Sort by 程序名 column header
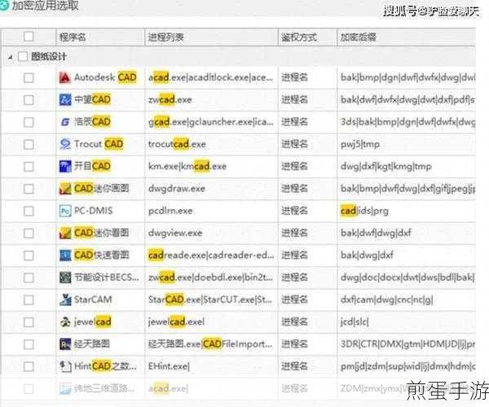489x407 pixels. (100, 37)
